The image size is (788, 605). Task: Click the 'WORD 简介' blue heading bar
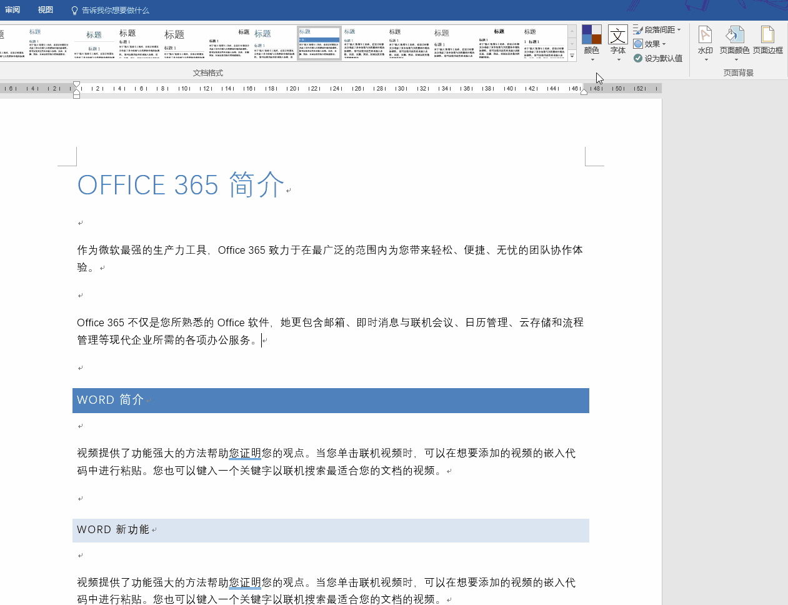pos(331,400)
